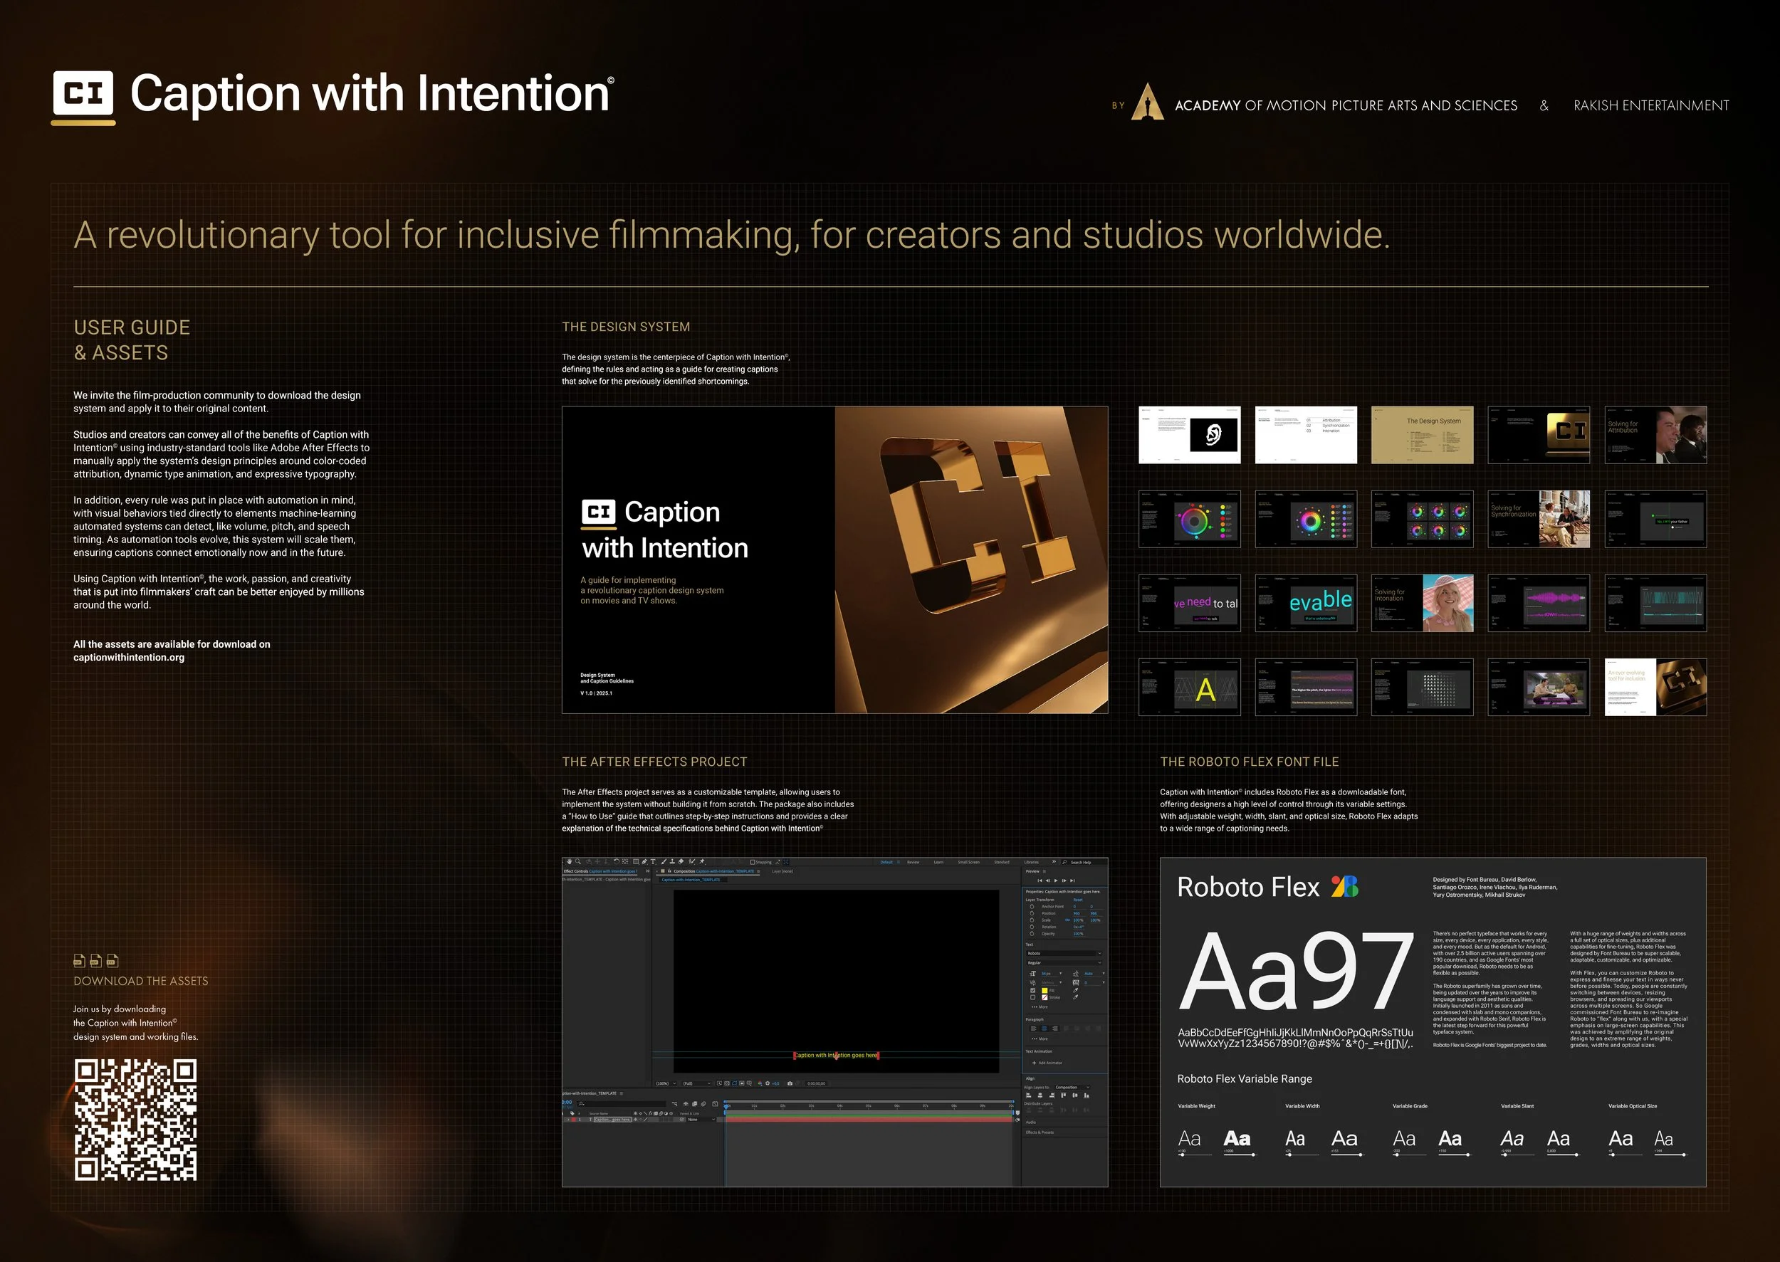Screen dimensions: 1780x1262
Task: Uncheck the Fill checkbox in Text properties
Action: click(x=1033, y=991)
